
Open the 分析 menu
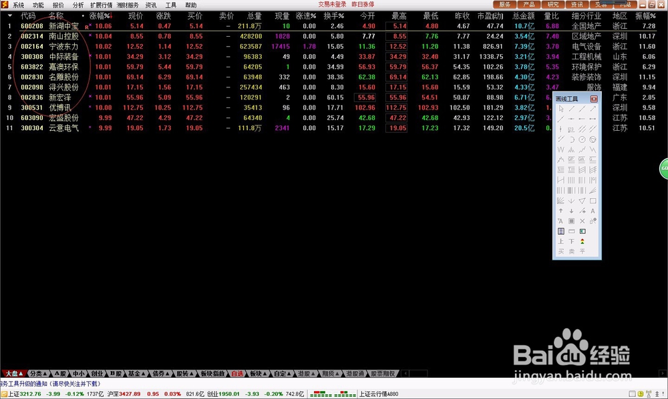[x=78, y=5]
